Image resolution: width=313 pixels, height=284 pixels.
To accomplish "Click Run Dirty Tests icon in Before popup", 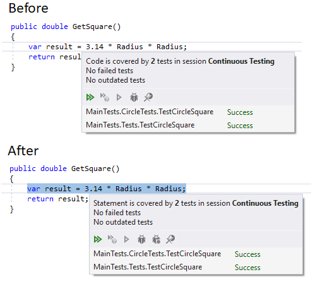I will [105, 97].
